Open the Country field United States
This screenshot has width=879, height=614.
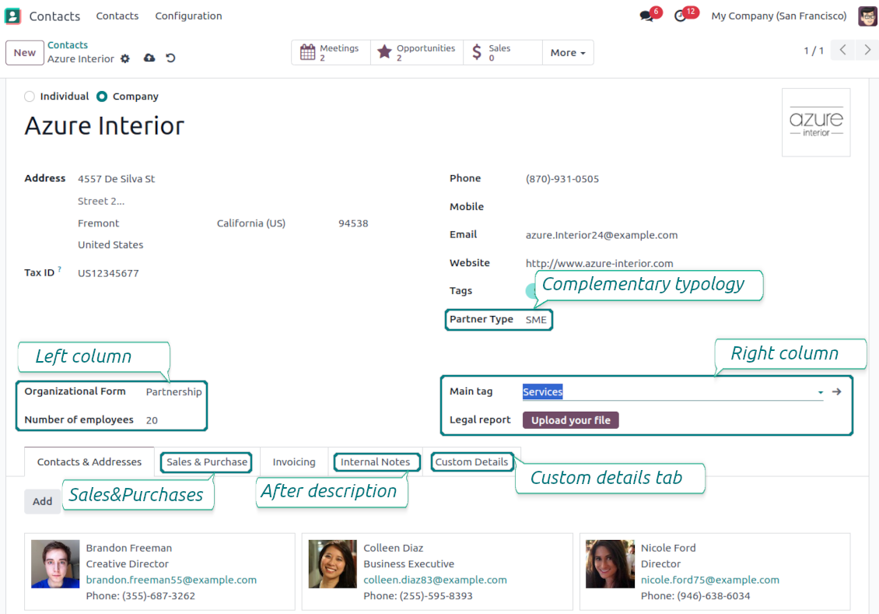coord(110,244)
